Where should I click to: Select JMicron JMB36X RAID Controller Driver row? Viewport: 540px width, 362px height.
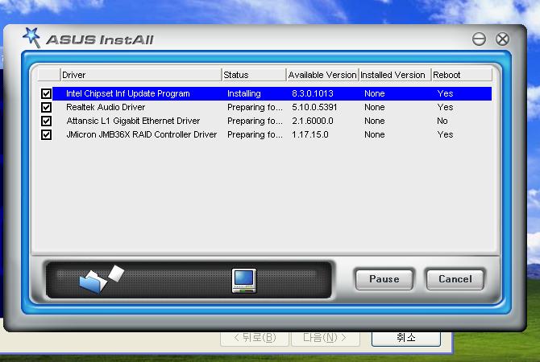(272, 135)
